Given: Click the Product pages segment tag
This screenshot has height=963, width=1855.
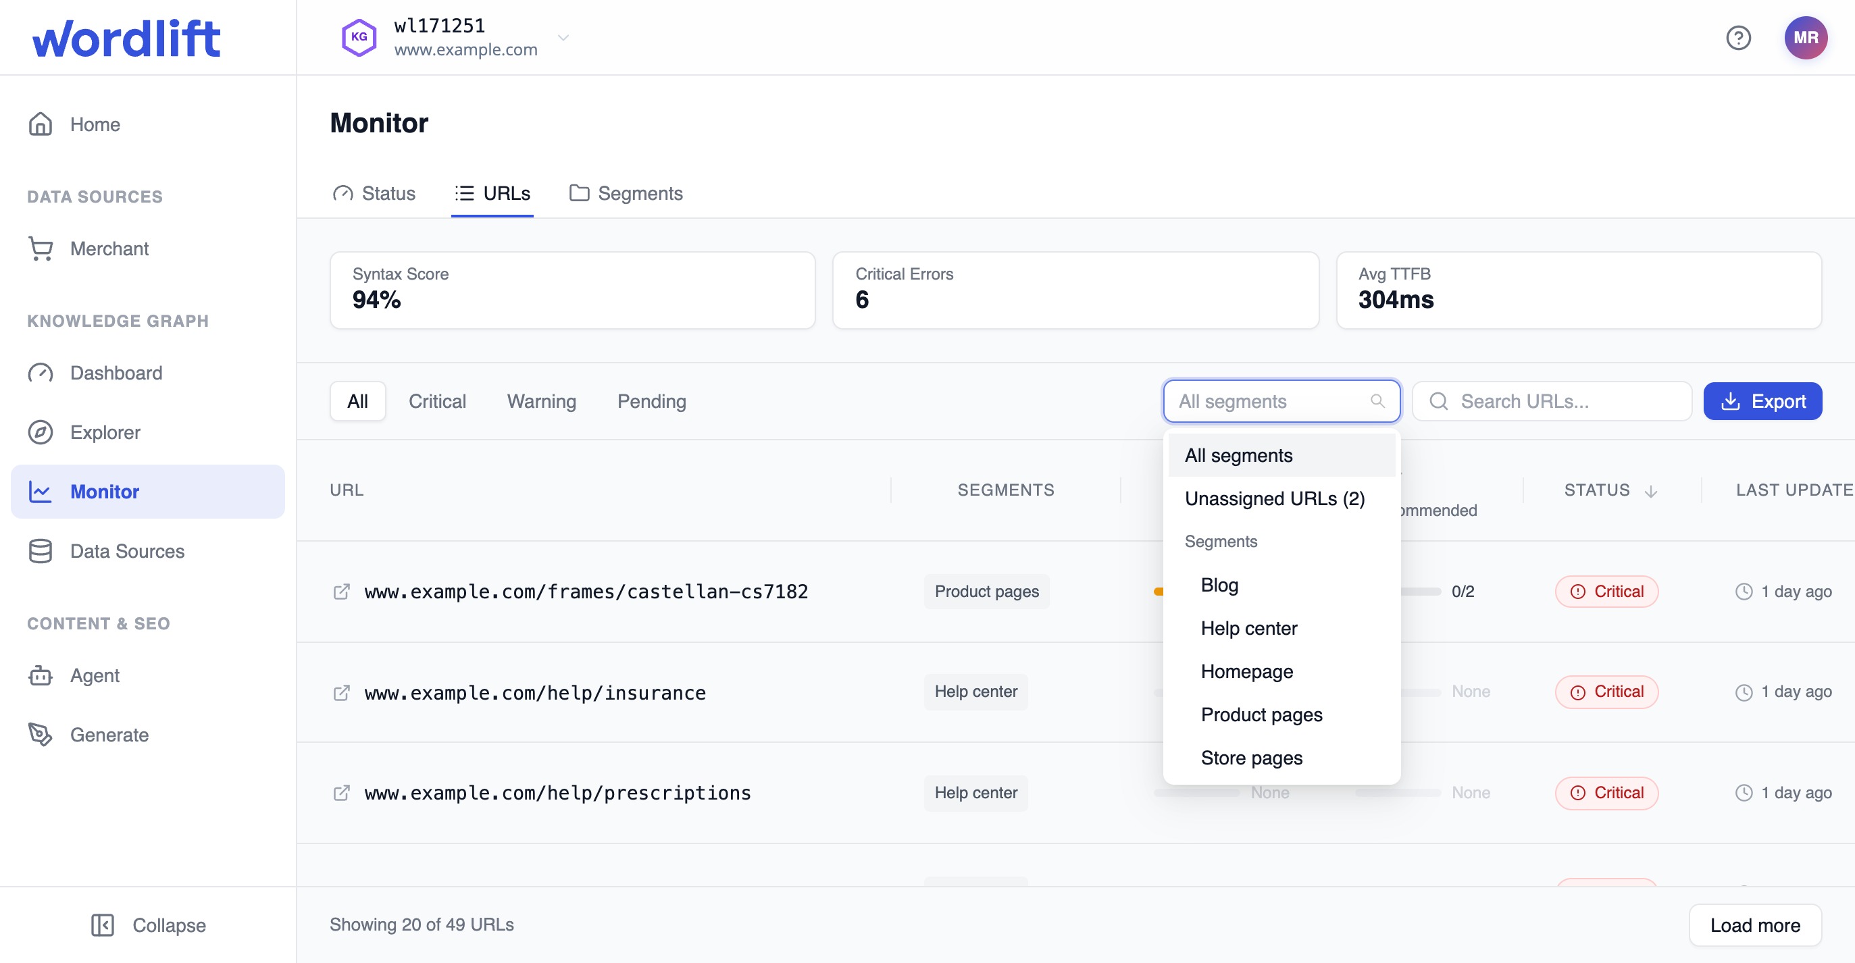Looking at the screenshot, I should 986,591.
